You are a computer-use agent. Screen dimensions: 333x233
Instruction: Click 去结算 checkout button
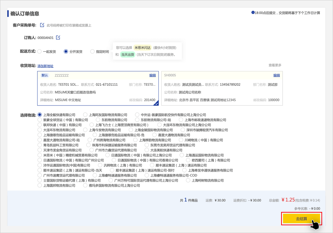tap(301, 219)
